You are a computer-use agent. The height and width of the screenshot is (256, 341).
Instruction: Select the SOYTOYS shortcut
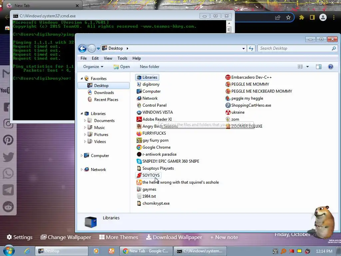(148, 175)
